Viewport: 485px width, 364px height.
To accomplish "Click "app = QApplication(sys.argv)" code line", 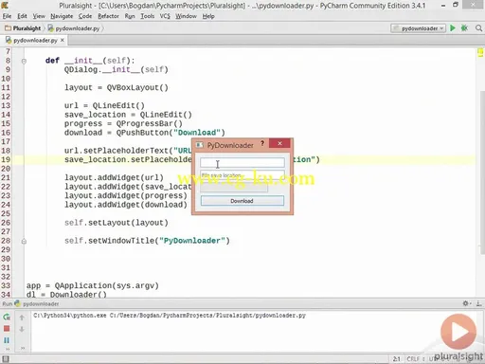I will tap(93, 285).
